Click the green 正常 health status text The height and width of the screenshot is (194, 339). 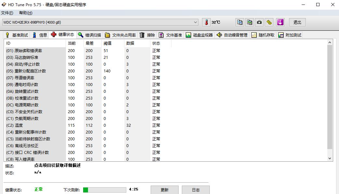(x=39, y=189)
